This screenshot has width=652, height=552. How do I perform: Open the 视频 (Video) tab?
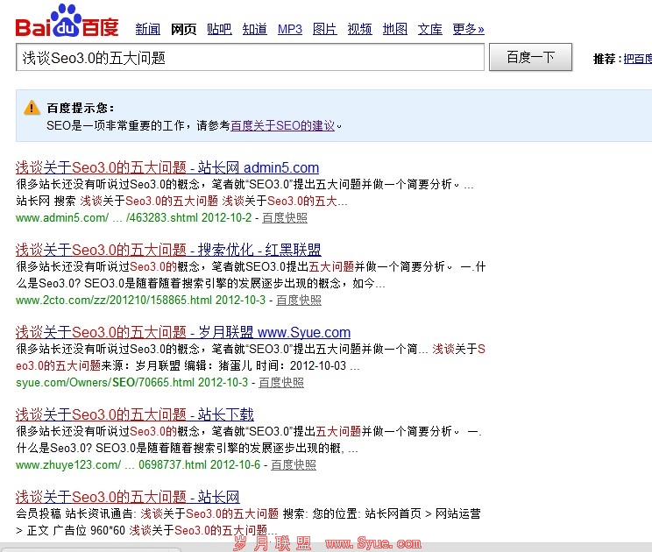point(359,29)
